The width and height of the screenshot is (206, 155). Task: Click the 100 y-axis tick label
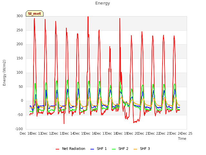20,72
